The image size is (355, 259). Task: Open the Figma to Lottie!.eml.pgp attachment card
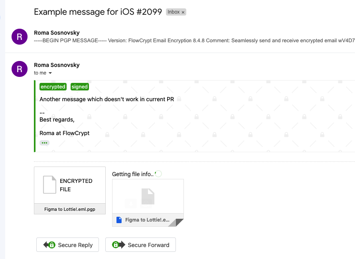click(x=69, y=190)
